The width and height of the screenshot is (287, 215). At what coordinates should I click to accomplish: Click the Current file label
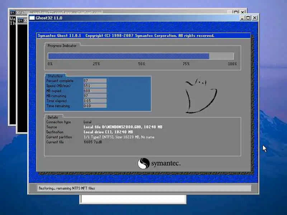coord(55,142)
